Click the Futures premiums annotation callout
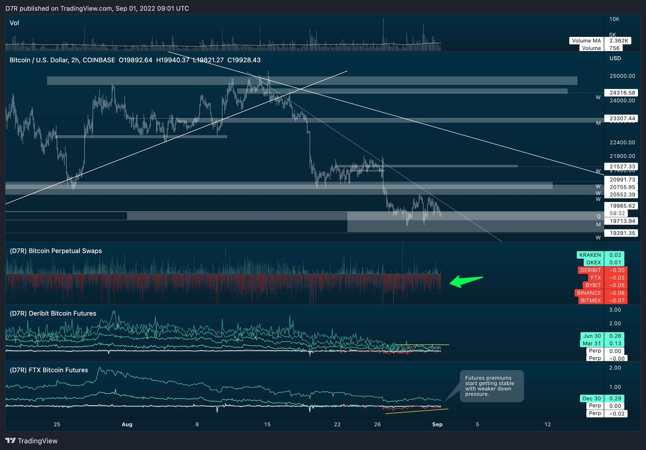The width and height of the screenshot is (646, 450). (491, 386)
